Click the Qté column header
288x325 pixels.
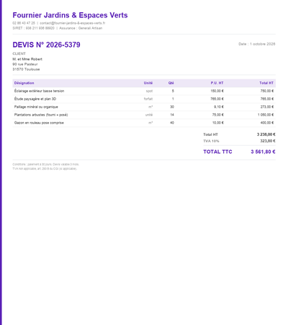171,83
